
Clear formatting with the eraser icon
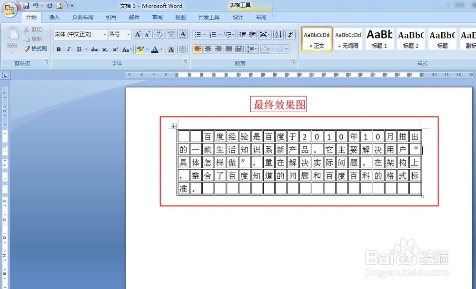click(159, 34)
